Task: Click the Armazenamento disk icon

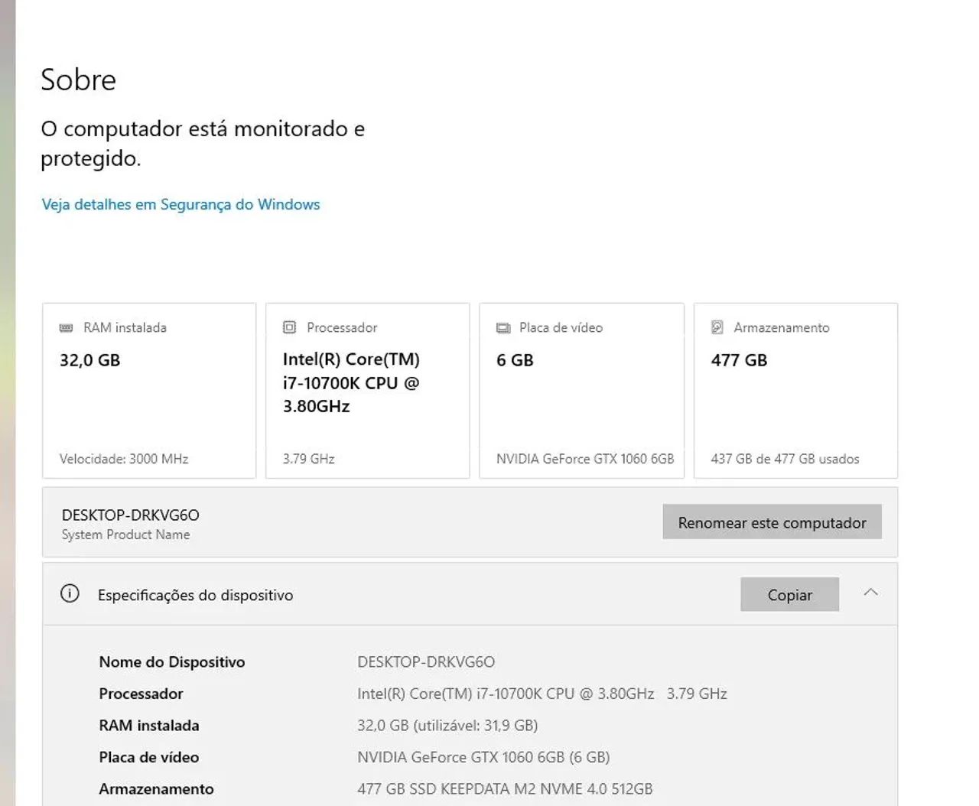Action: 717,327
